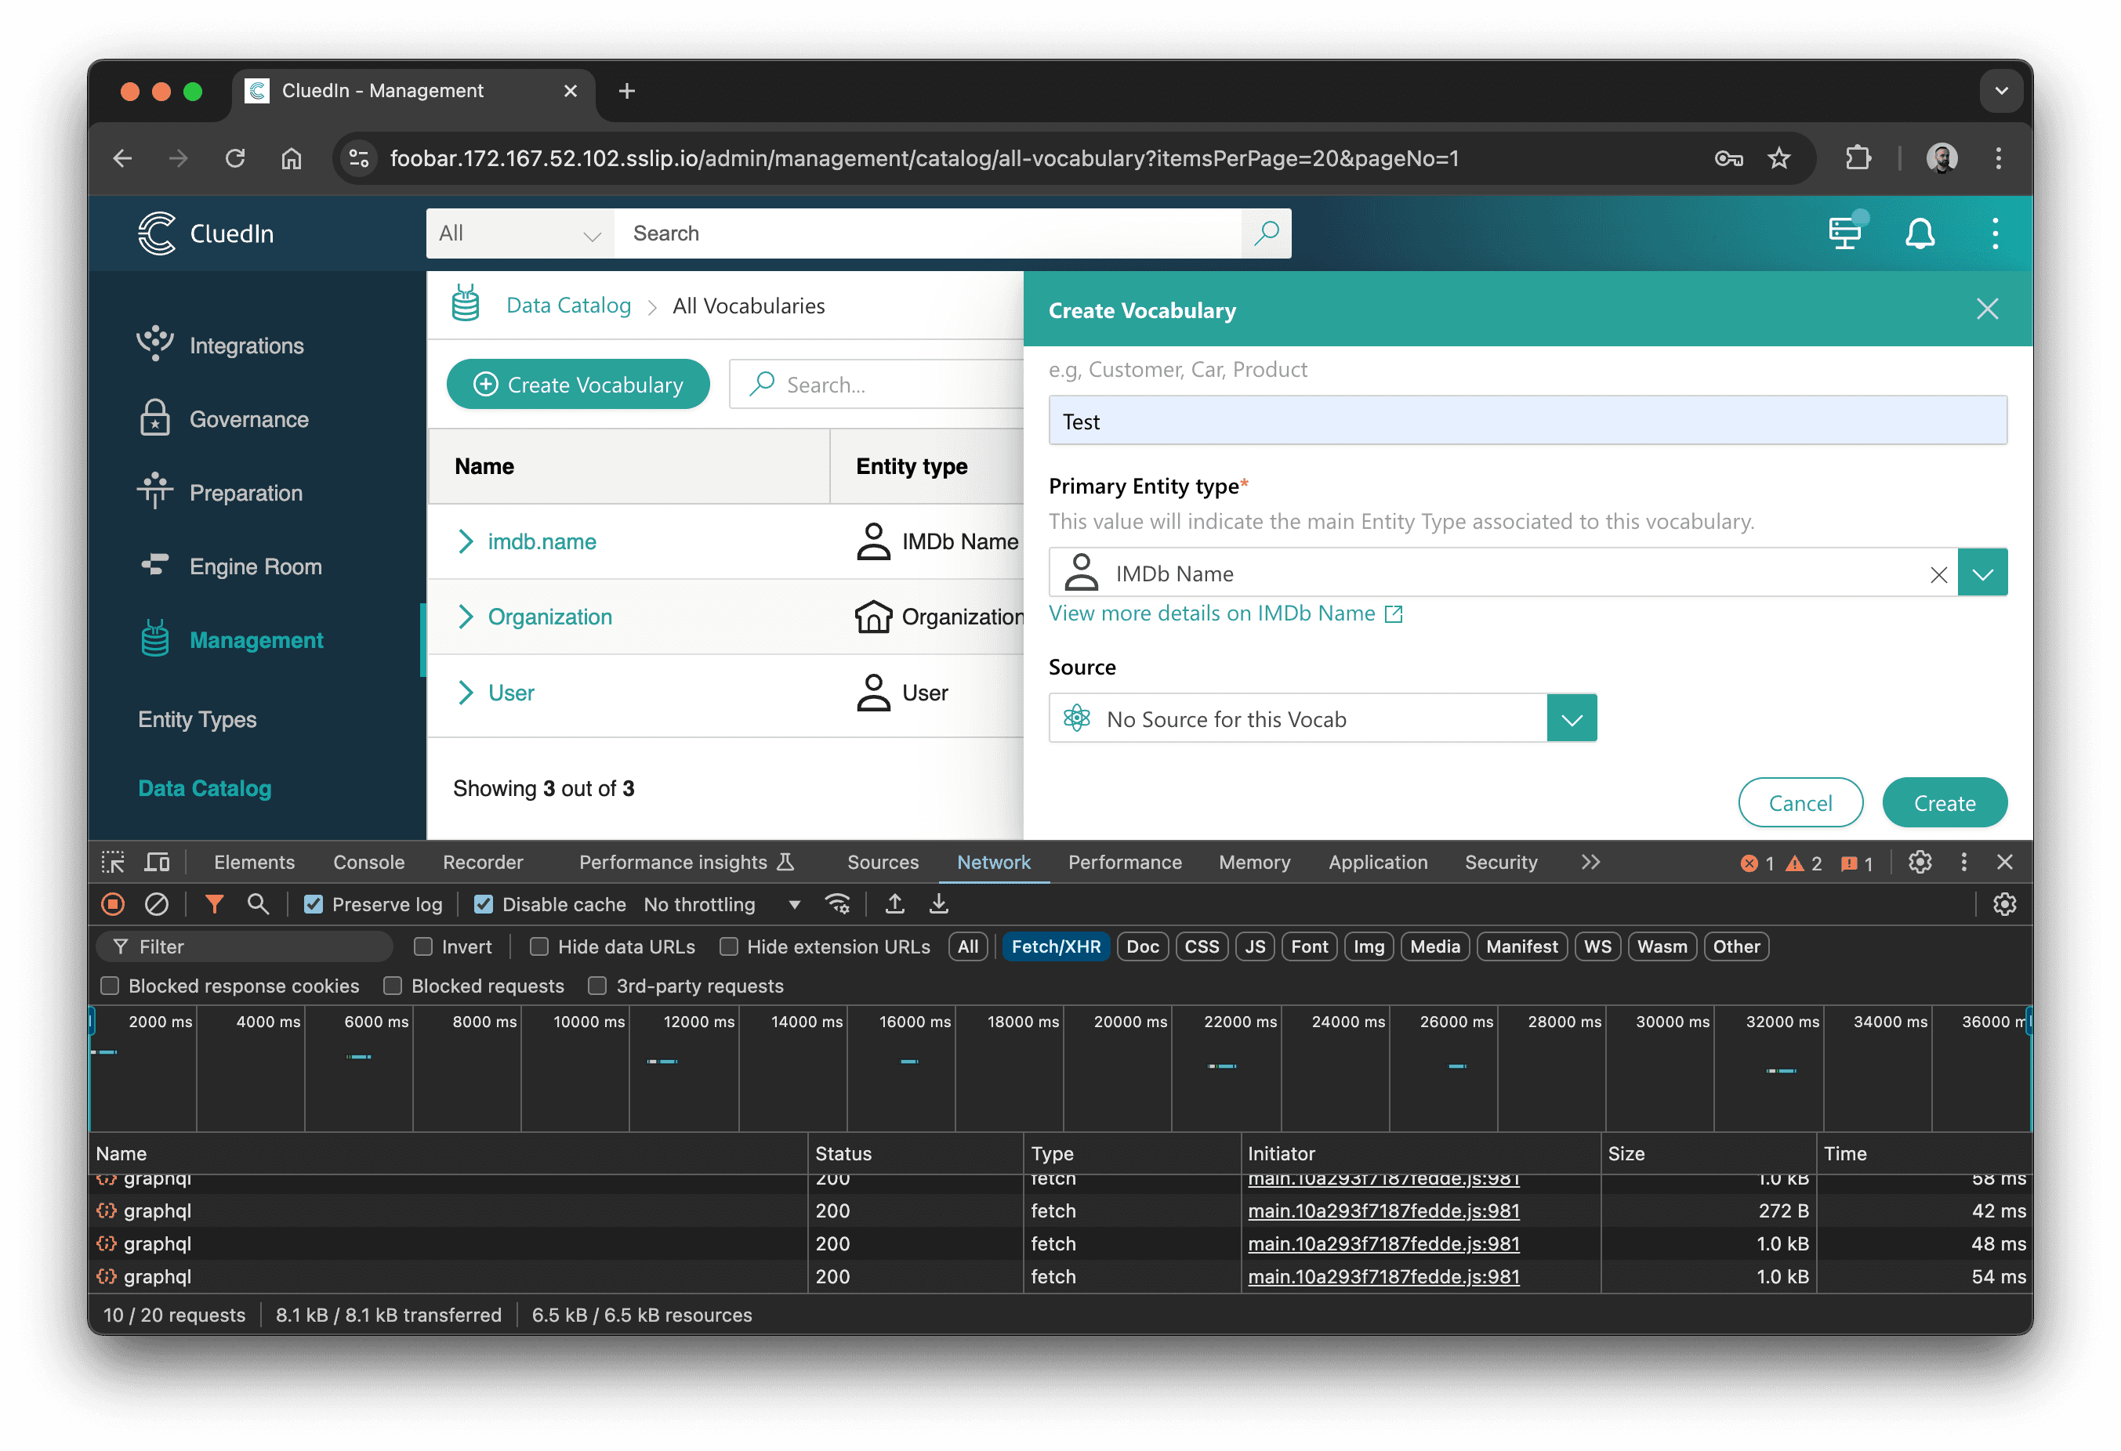This screenshot has height=1451, width=2121.
Task: Switch to the Console tab
Action: 368,863
